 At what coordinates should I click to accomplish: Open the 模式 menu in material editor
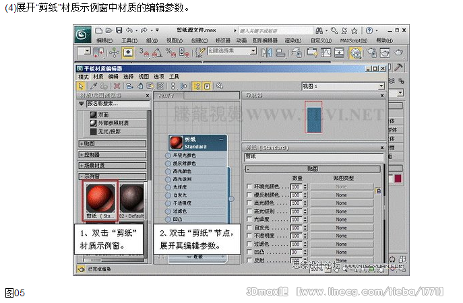[84, 77]
